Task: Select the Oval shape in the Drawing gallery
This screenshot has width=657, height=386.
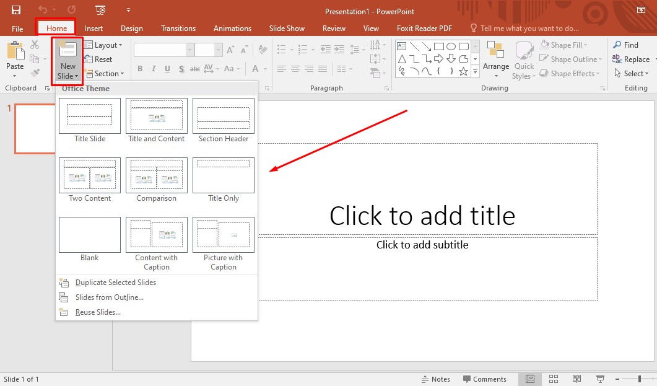Action: 451,46
